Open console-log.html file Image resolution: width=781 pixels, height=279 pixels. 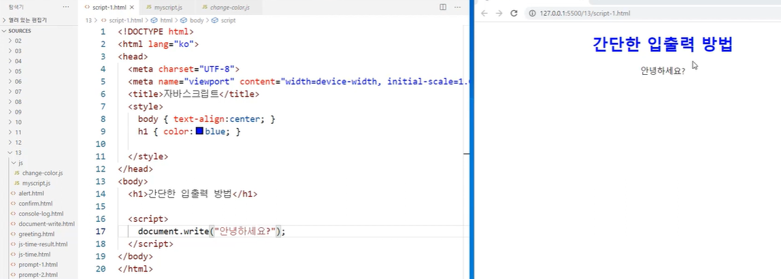click(39, 214)
